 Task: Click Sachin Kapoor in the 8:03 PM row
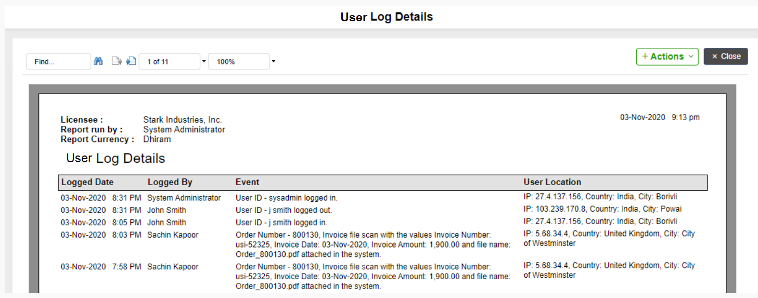click(173, 235)
